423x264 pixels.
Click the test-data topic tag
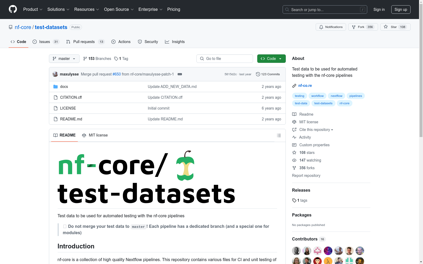pyautogui.click(x=301, y=103)
